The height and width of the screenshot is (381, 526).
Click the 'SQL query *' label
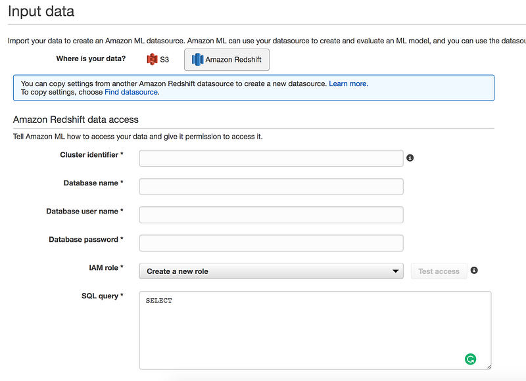103,296
